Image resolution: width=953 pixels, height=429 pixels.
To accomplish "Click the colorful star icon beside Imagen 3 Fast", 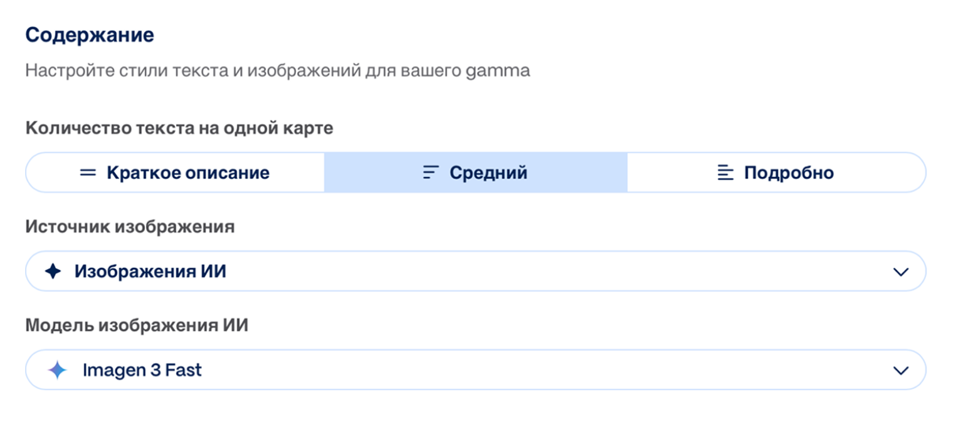I will [x=57, y=370].
